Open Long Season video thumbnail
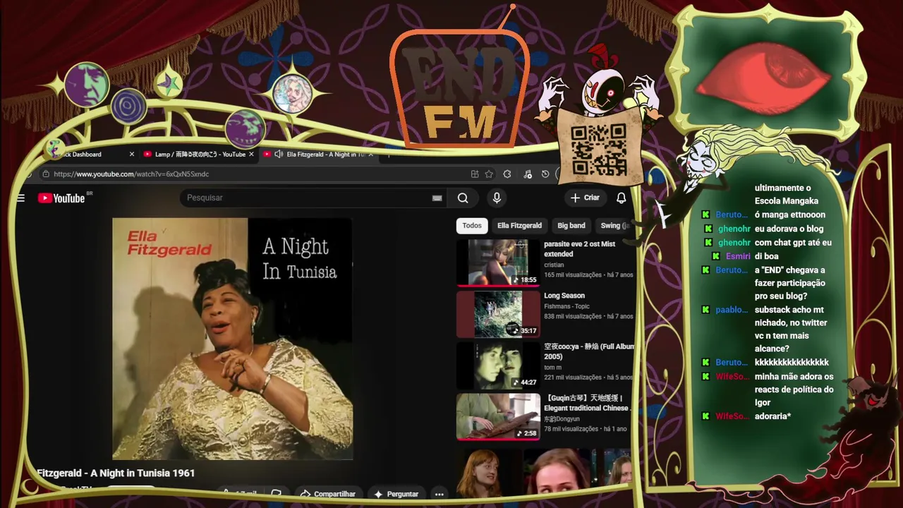 tap(498, 314)
